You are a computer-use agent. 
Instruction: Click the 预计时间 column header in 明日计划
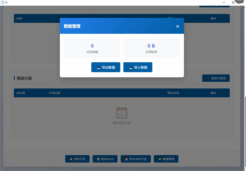pos(173,93)
